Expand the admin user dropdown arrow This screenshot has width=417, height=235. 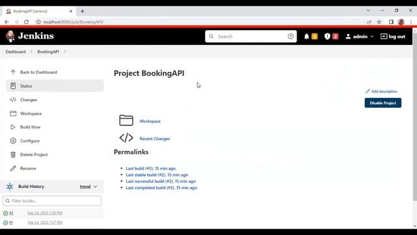tap(372, 37)
